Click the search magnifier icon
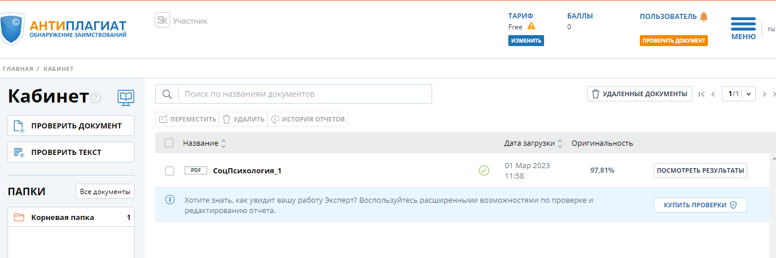The height and width of the screenshot is (258, 776). 167,94
